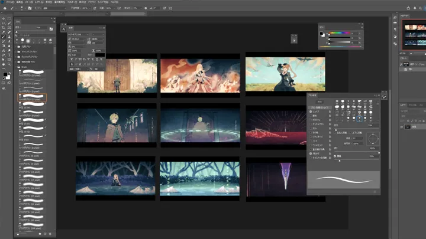Switch to the Channels tab
The image size is (426, 239).
pos(413,105)
